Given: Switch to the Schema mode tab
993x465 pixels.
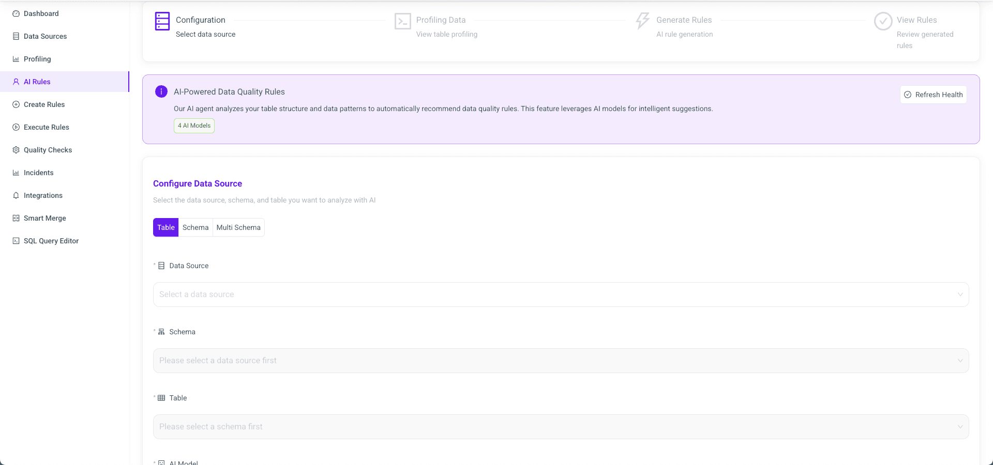Looking at the screenshot, I should [195, 227].
